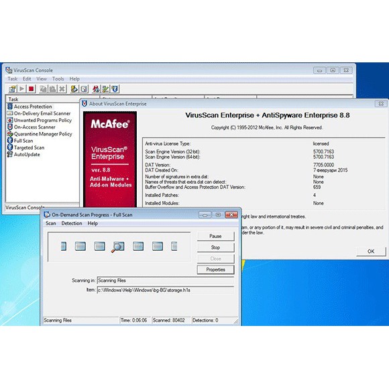
Task: Select the Access Protection task row
Action: click(33, 107)
